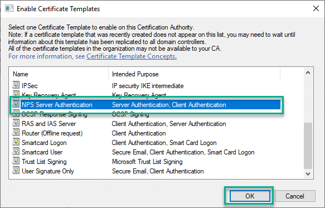The height and width of the screenshot is (208, 325).
Task: Click Router's 'Client Authentication' purpose cell
Action: (139, 133)
